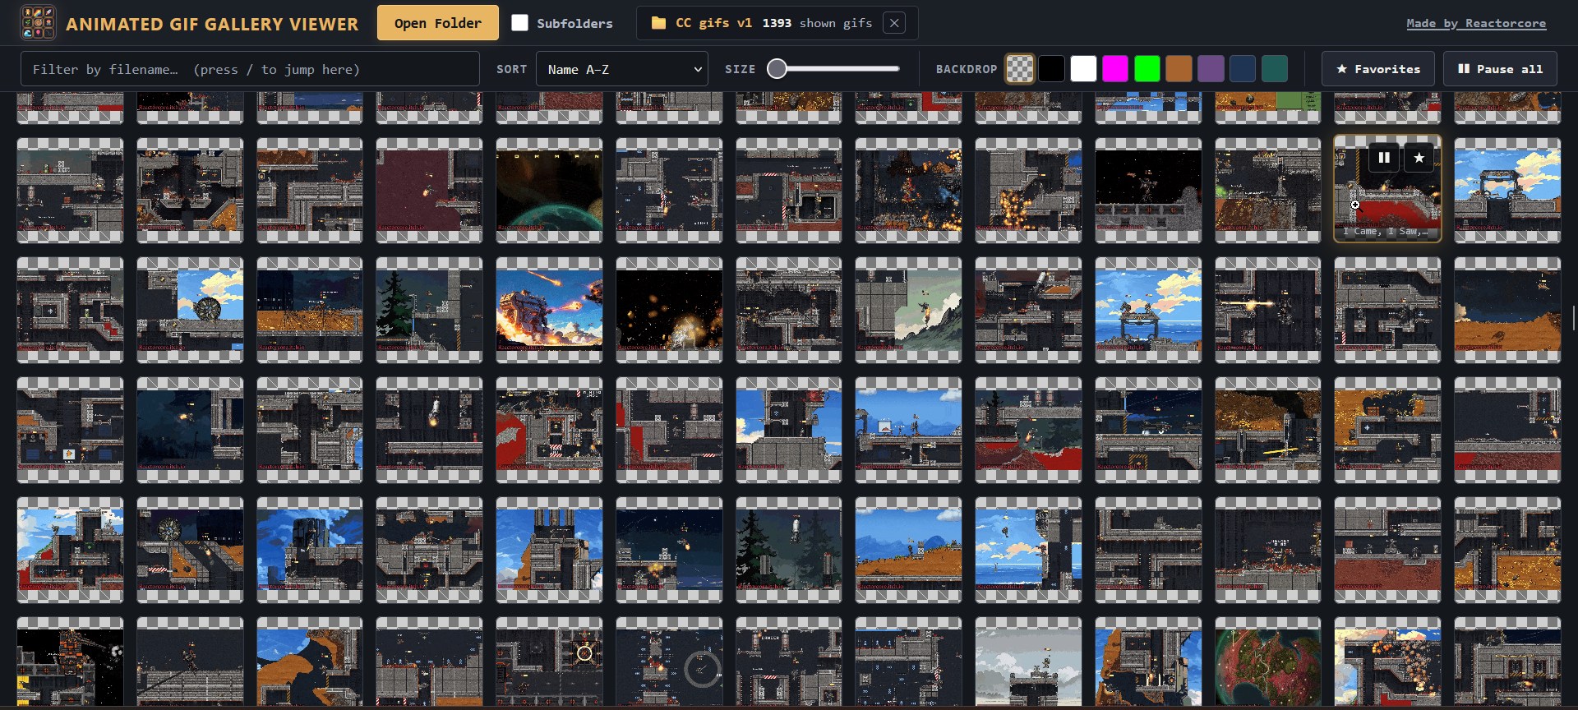Pause the highlighted I Came, I Saw gif
Viewport: 1578px width, 710px height.
pyautogui.click(x=1384, y=158)
